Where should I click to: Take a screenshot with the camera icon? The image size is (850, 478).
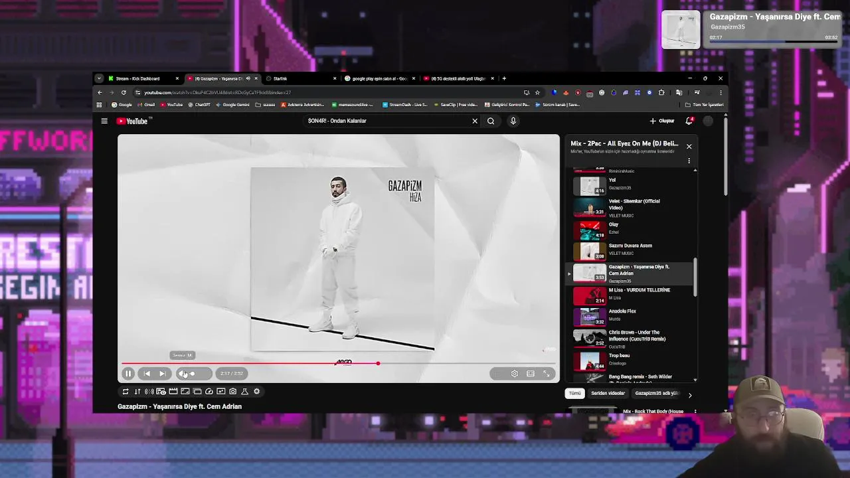click(233, 392)
